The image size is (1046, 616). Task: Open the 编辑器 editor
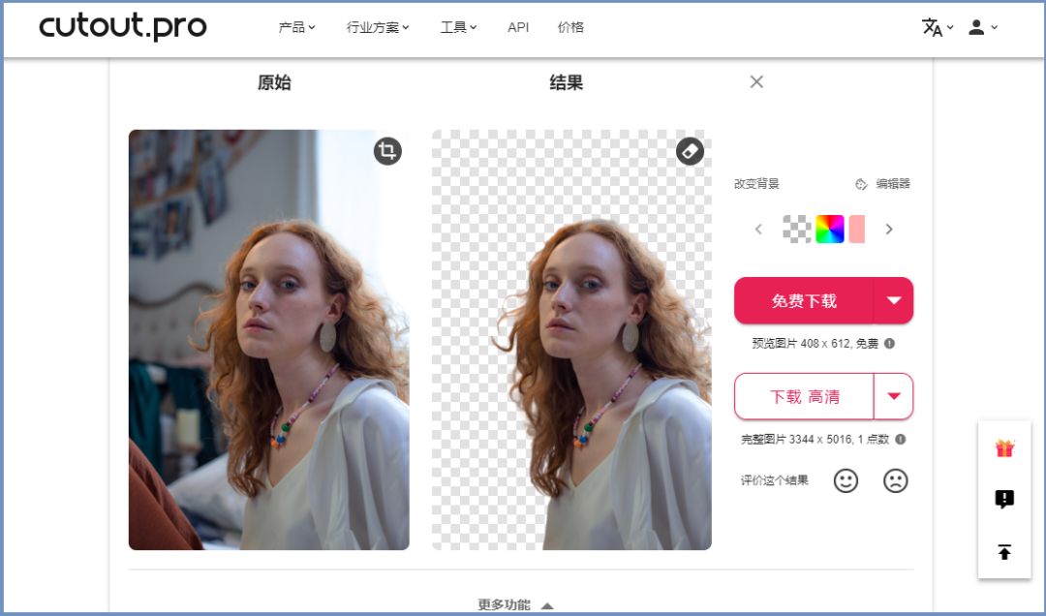tap(893, 183)
